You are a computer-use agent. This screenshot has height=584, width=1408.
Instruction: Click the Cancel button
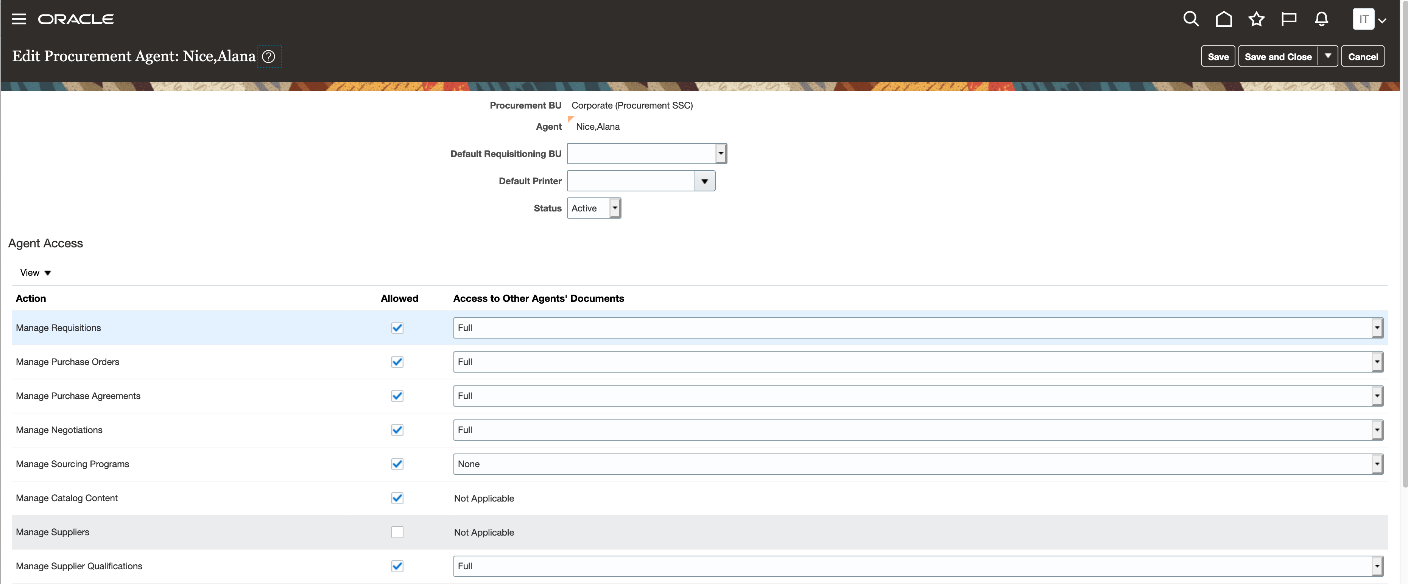click(1363, 57)
